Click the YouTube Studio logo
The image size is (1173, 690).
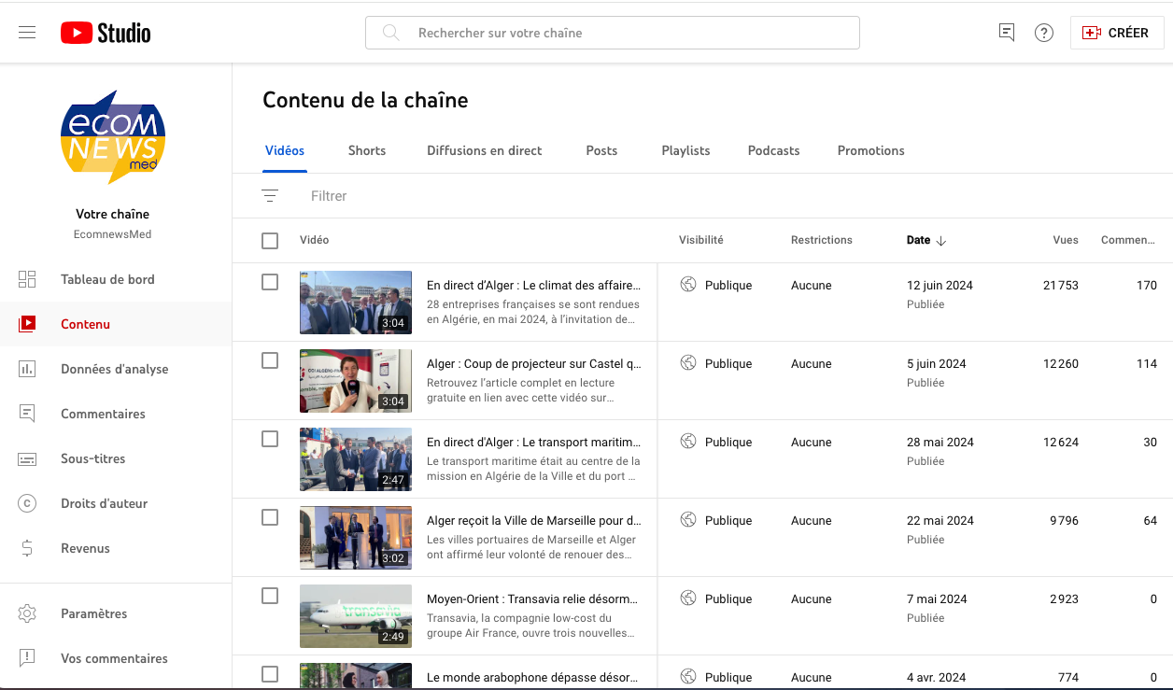click(x=106, y=33)
